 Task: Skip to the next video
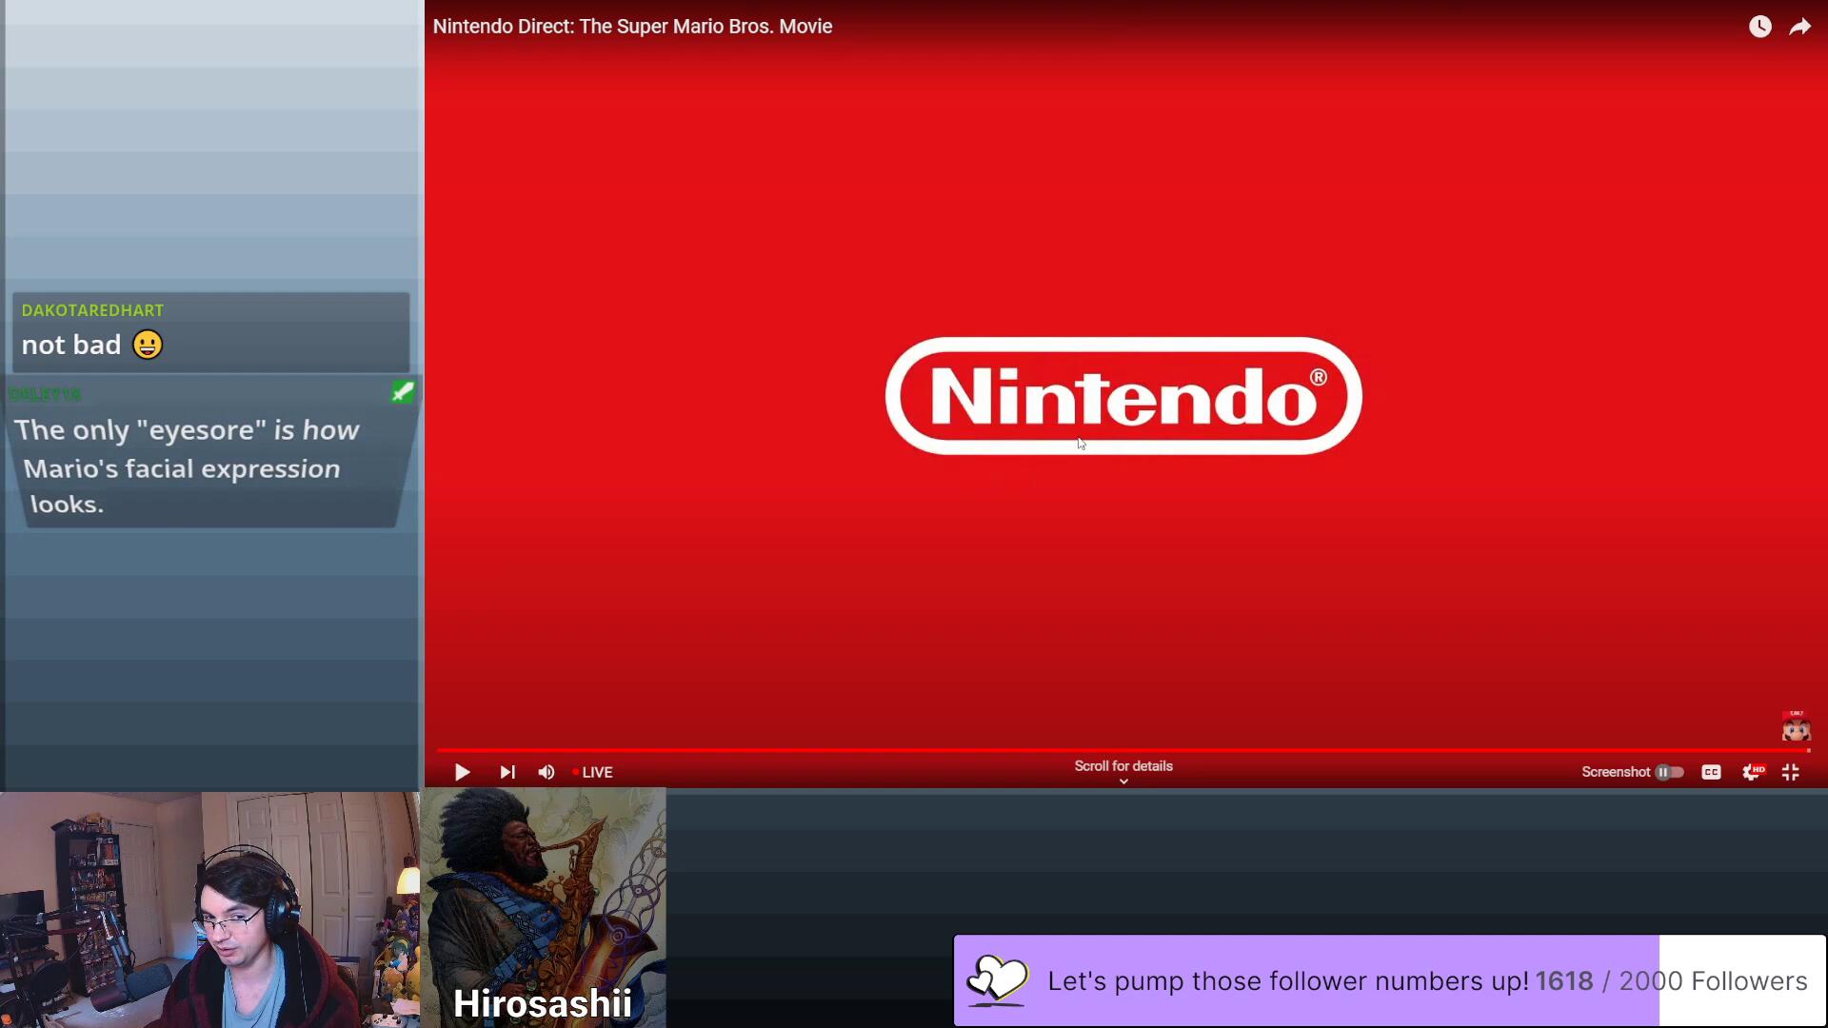(507, 772)
